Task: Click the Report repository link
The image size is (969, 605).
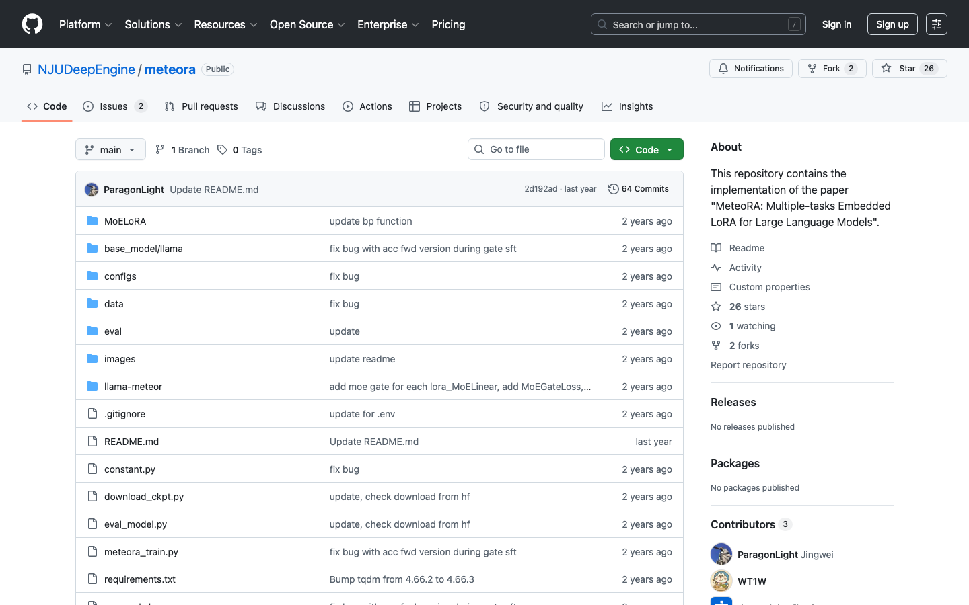Action: pyautogui.click(x=748, y=365)
